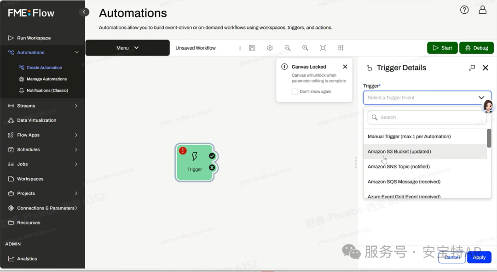The height and width of the screenshot is (272, 497).
Task: Zoom in on the canvas
Action: point(305,48)
